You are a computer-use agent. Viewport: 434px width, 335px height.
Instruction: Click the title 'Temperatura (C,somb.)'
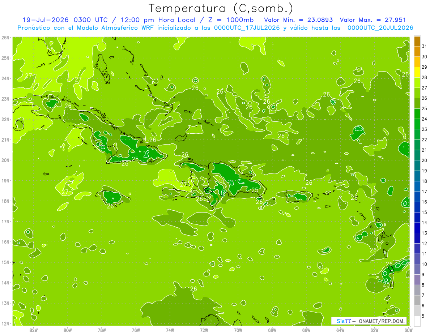tap(221, 8)
